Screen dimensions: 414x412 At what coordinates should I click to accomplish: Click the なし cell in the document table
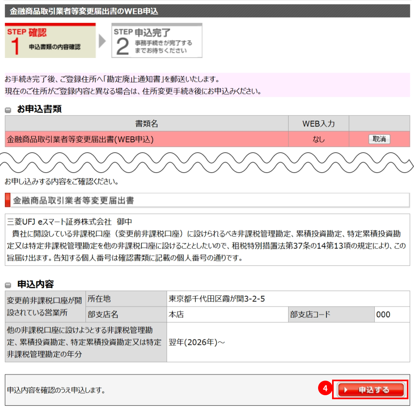click(x=318, y=139)
